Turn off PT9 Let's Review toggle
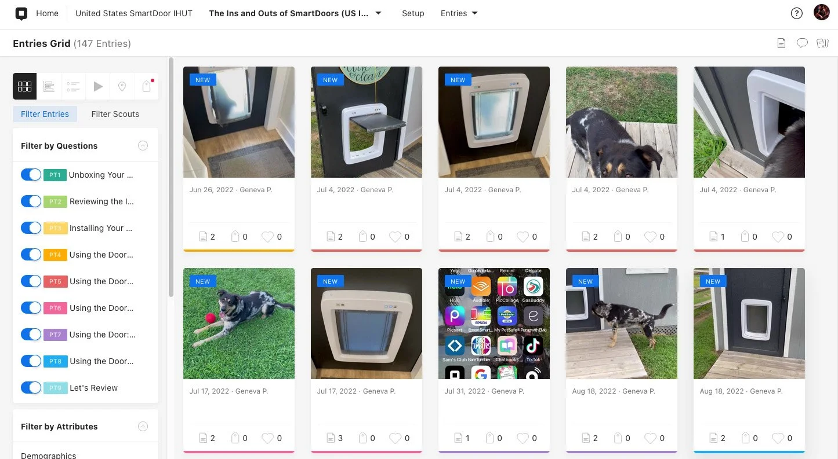Screen dimensions: 838x459 (31, 388)
